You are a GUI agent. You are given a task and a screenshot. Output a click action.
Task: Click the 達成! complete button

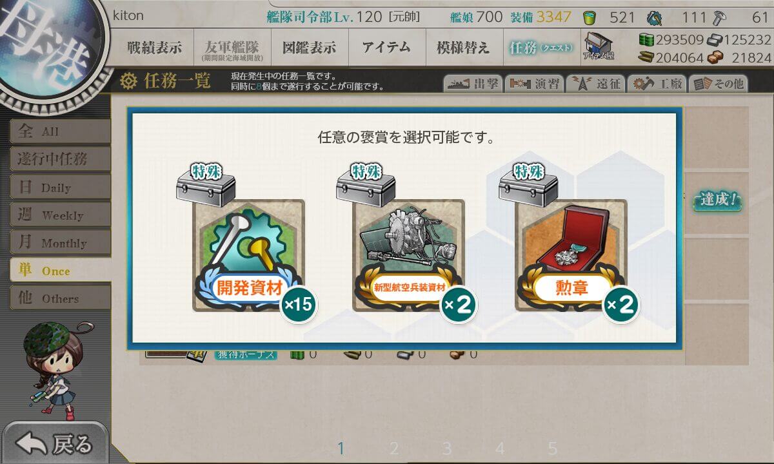pyautogui.click(x=717, y=200)
